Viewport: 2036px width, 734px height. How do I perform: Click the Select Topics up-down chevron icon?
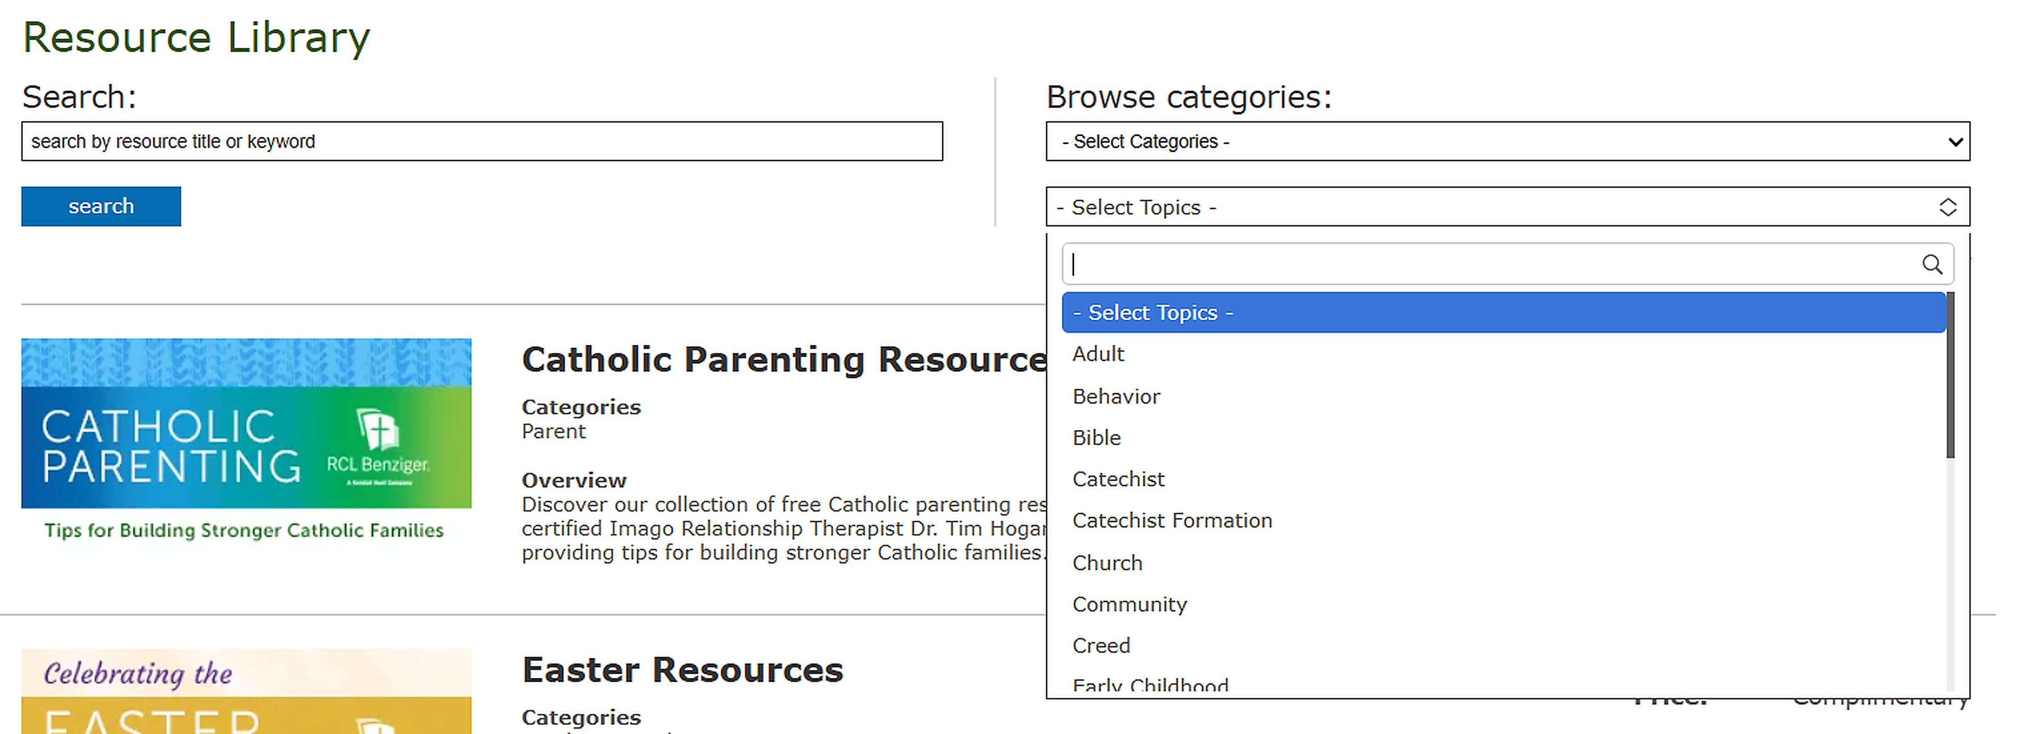pos(1948,207)
